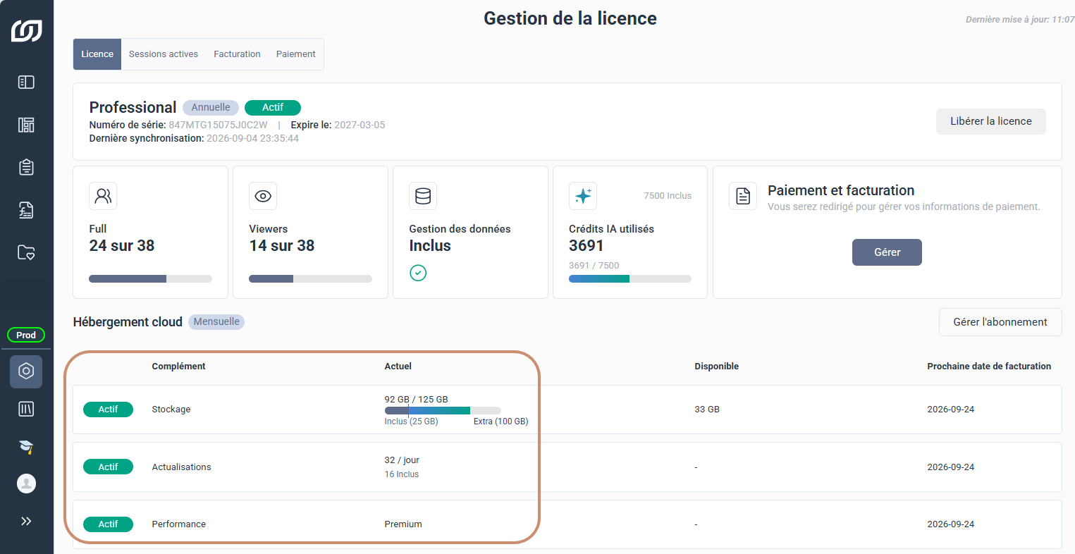Open the side panel layout icon
Image resolution: width=1075 pixels, height=554 pixels.
click(26, 82)
